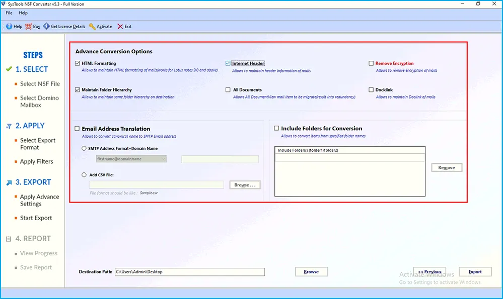Open the firstname@domainname dropdown
503x299 pixels.
click(x=131, y=159)
